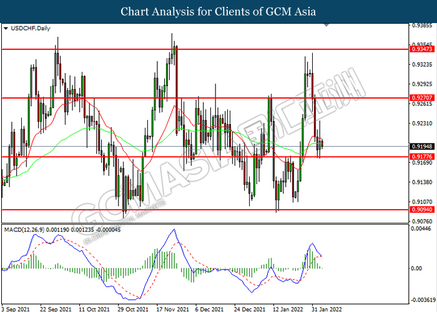Click the -0.003619 MACD scale value
The height and width of the screenshot is (312, 437).
tap(423, 300)
